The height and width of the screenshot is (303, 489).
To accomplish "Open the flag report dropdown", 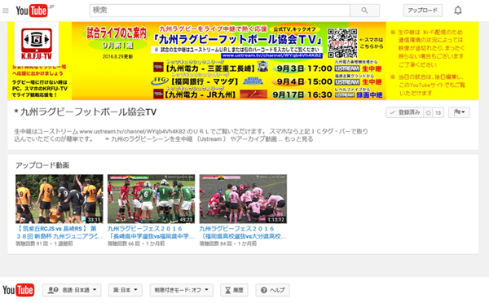I will click(x=459, y=112).
